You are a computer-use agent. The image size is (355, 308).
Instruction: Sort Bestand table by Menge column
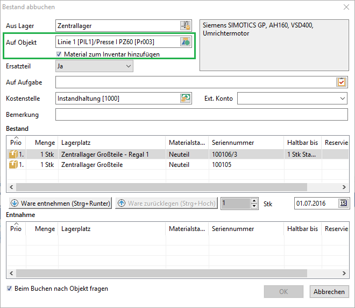(42, 143)
